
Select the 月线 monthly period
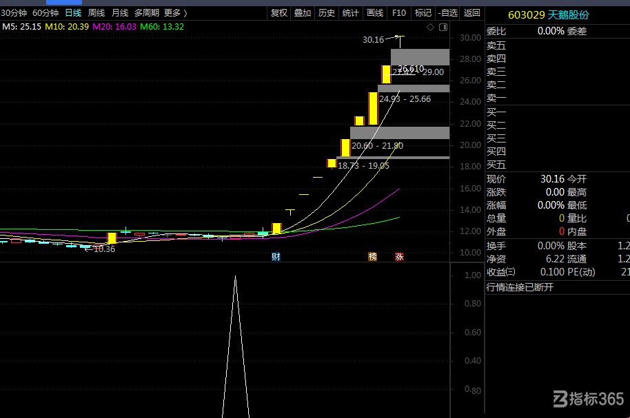(x=120, y=13)
